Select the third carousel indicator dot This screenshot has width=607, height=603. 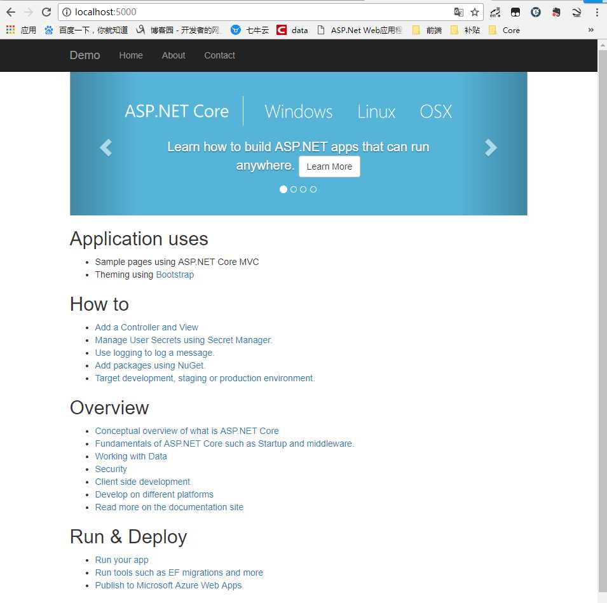pos(303,189)
